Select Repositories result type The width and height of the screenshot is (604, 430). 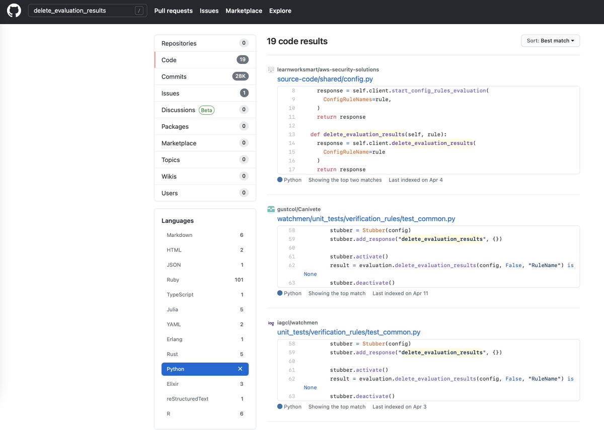point(205,43)
